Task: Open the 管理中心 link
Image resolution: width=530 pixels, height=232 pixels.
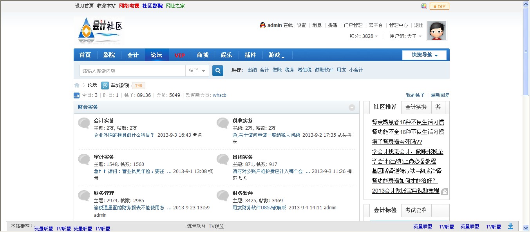Action: (398, 25)
